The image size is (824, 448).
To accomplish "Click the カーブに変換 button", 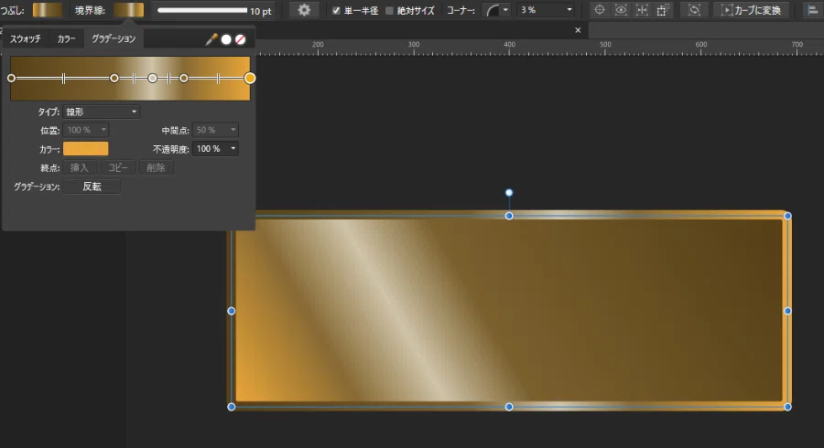I will 751,10.
